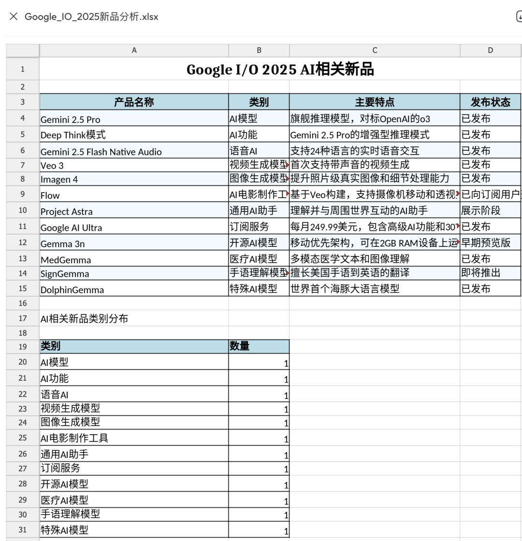Close the spreadsheet preview with the X icon

click(14, 16)
